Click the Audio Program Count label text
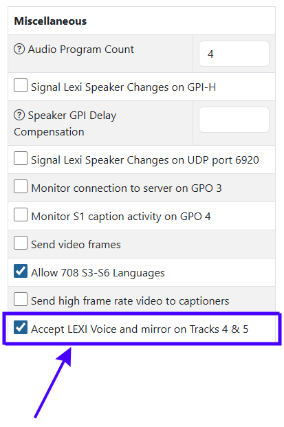The height and width of the screenshot is (427, 284). (81, 50)
